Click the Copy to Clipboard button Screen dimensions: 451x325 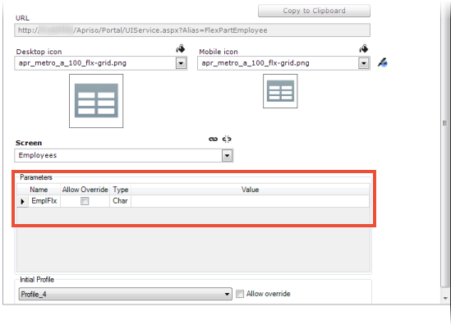(x=314, y=11)
